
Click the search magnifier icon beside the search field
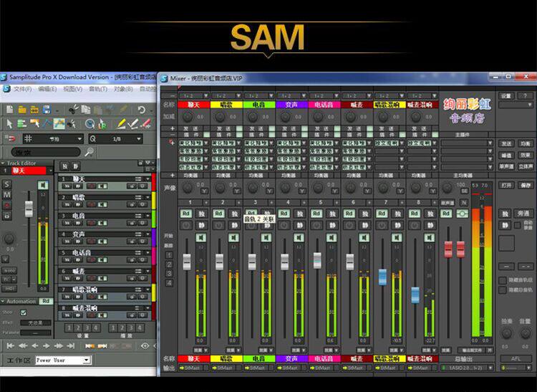(89, 152)
